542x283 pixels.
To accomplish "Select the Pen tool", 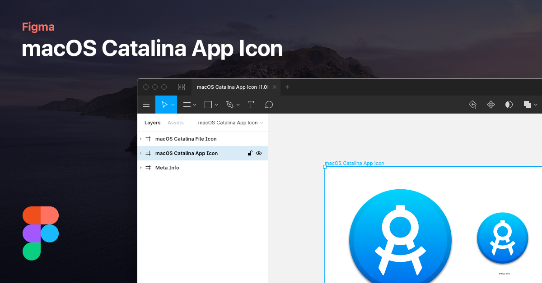I will (x=229, y=105).
